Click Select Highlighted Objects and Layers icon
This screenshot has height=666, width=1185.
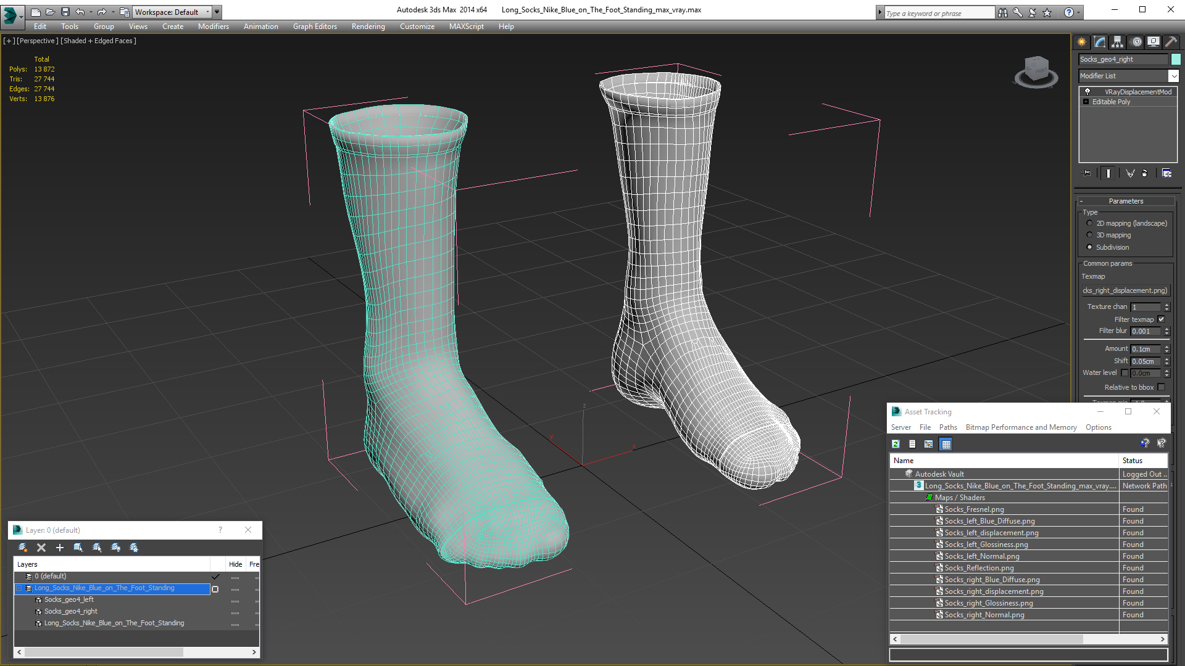(x=78, y=548)
